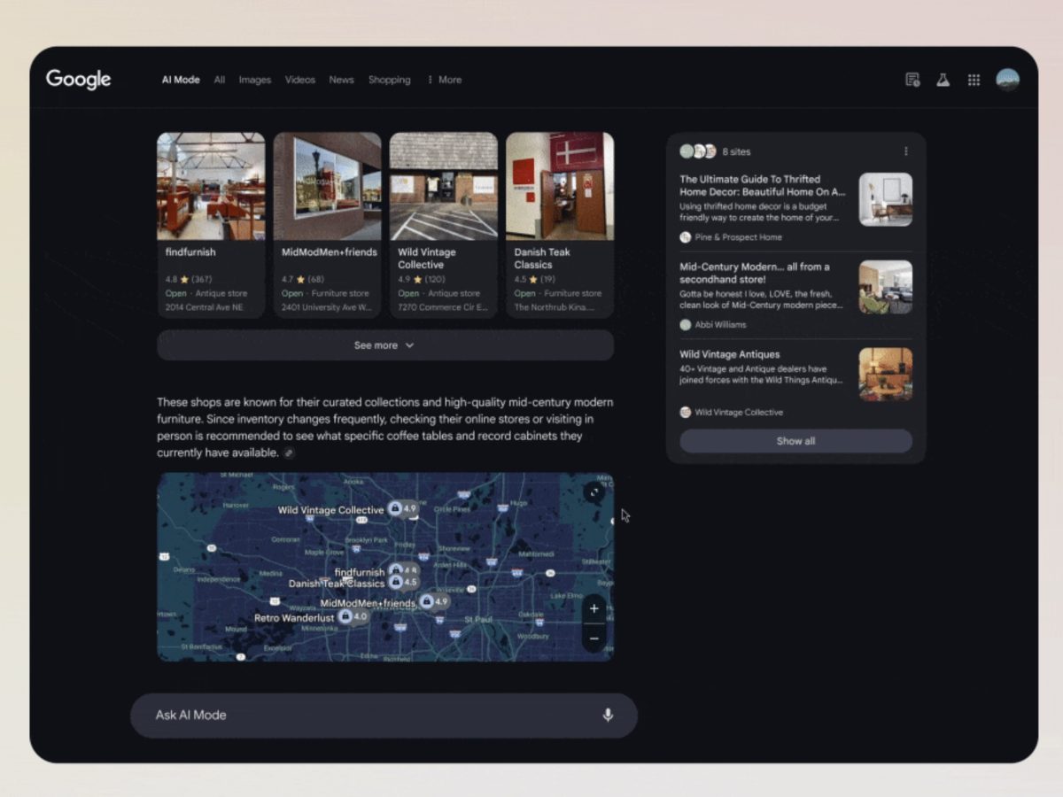Click the Abbi Williams source avatar
This screenshot has width=1063, height=797.
point(685,325)
